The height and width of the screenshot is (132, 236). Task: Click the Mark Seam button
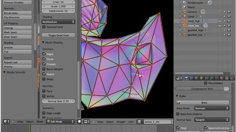[x=17, y=32]
